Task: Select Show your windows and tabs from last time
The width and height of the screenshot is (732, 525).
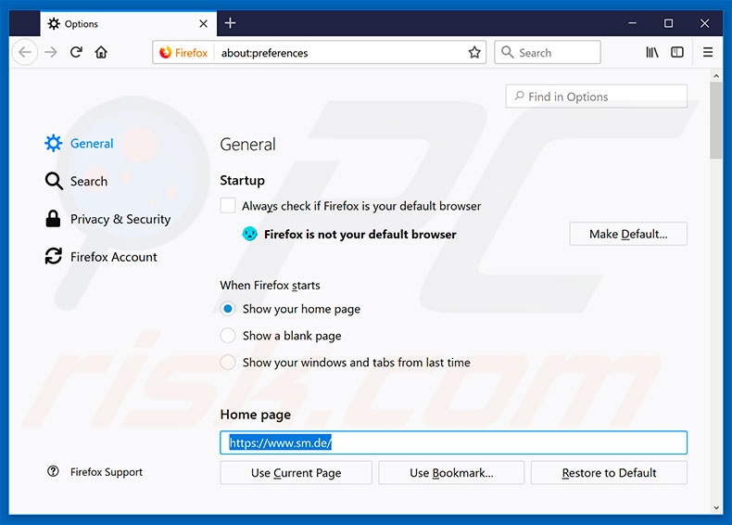Action: (x=228, y=362)
